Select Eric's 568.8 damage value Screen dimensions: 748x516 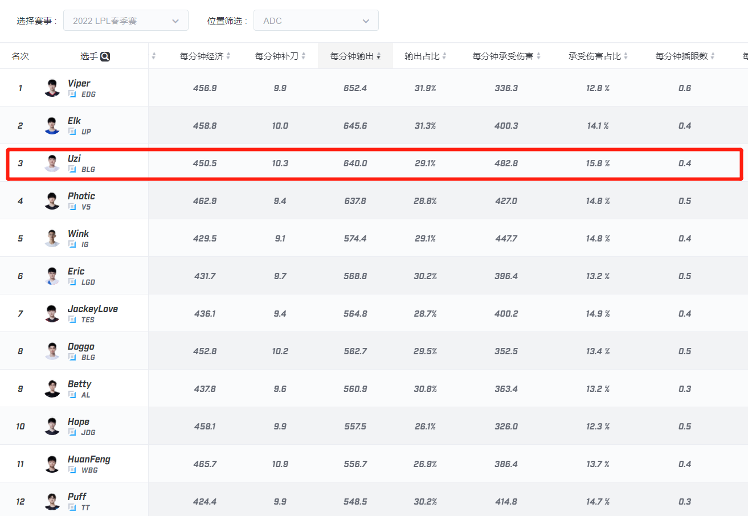(355, 276)
